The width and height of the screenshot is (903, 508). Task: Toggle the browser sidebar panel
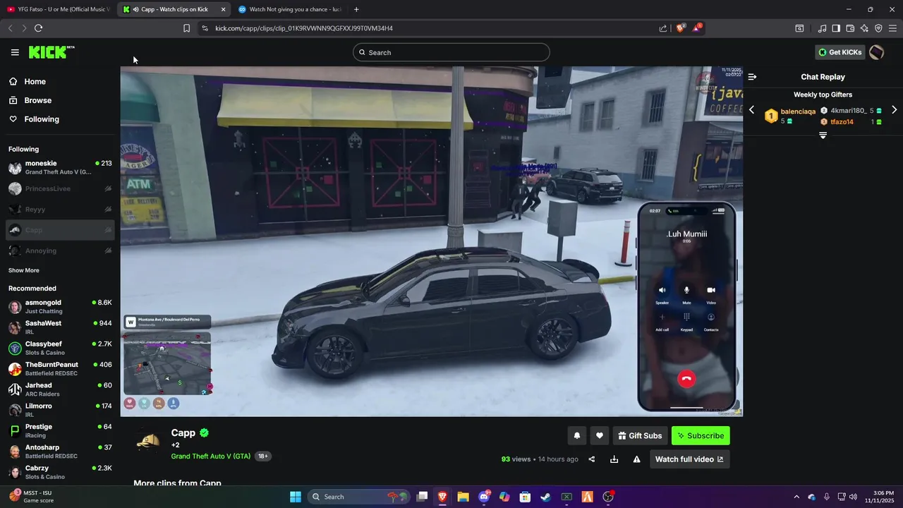(836, 28)
